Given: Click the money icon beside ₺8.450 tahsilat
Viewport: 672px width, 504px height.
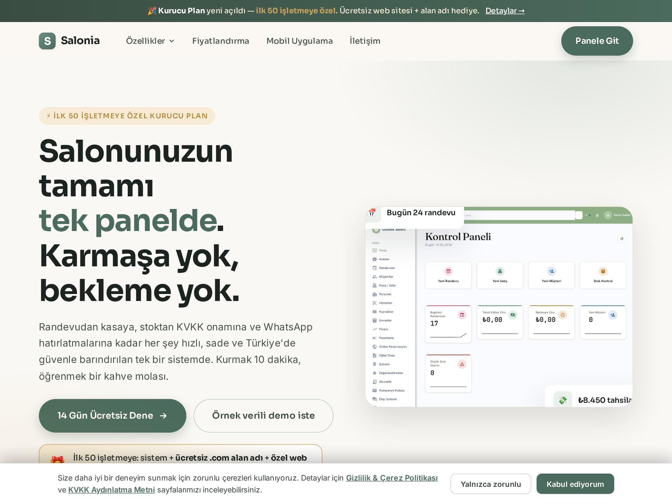Looking at the screenshot, I should 563,400.
